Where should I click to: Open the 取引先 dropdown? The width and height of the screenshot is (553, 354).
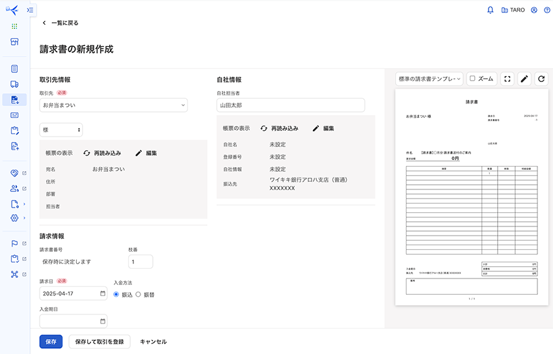113,105
